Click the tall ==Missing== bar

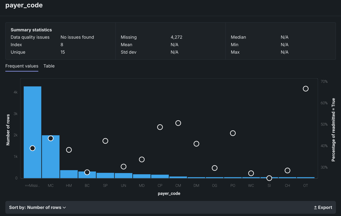[x=33, y=118]
